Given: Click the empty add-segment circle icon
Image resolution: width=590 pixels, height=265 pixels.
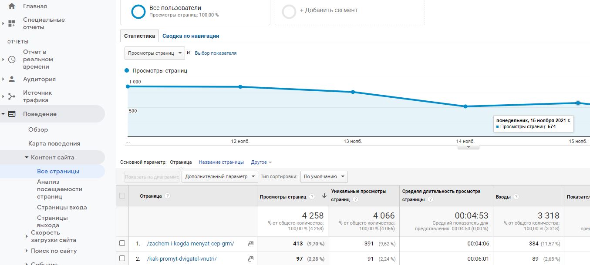Looking at the screenshot, I should [x=289, y=12].
